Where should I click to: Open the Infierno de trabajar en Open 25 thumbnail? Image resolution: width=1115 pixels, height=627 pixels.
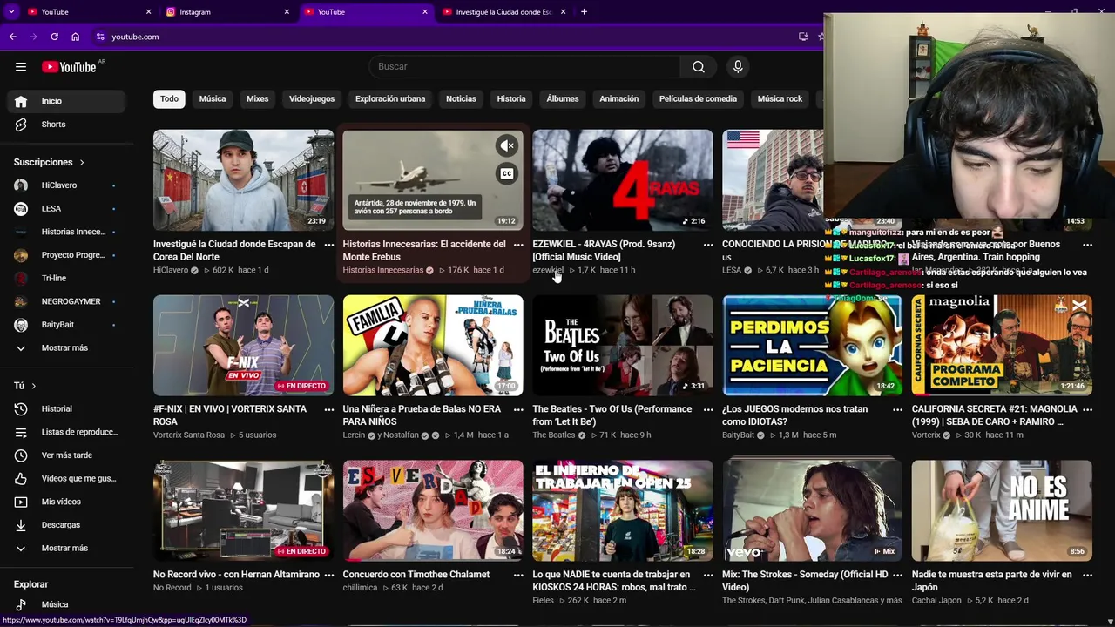pos(622,510)
